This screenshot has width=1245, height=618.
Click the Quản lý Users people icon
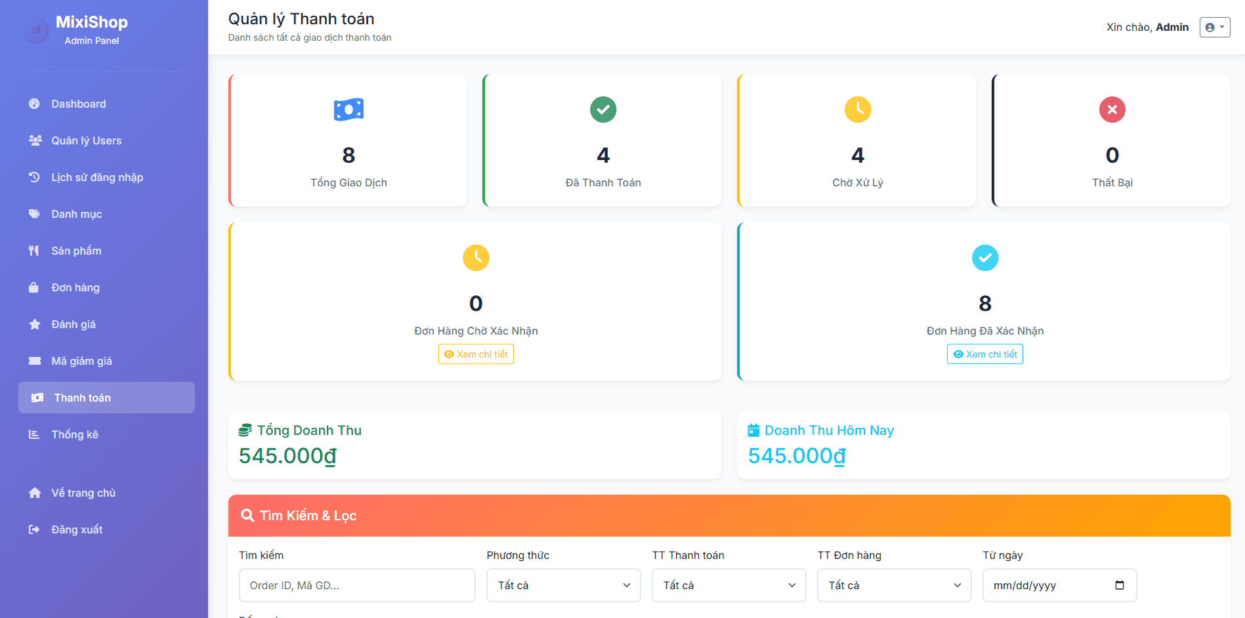[x=35, y=140]
